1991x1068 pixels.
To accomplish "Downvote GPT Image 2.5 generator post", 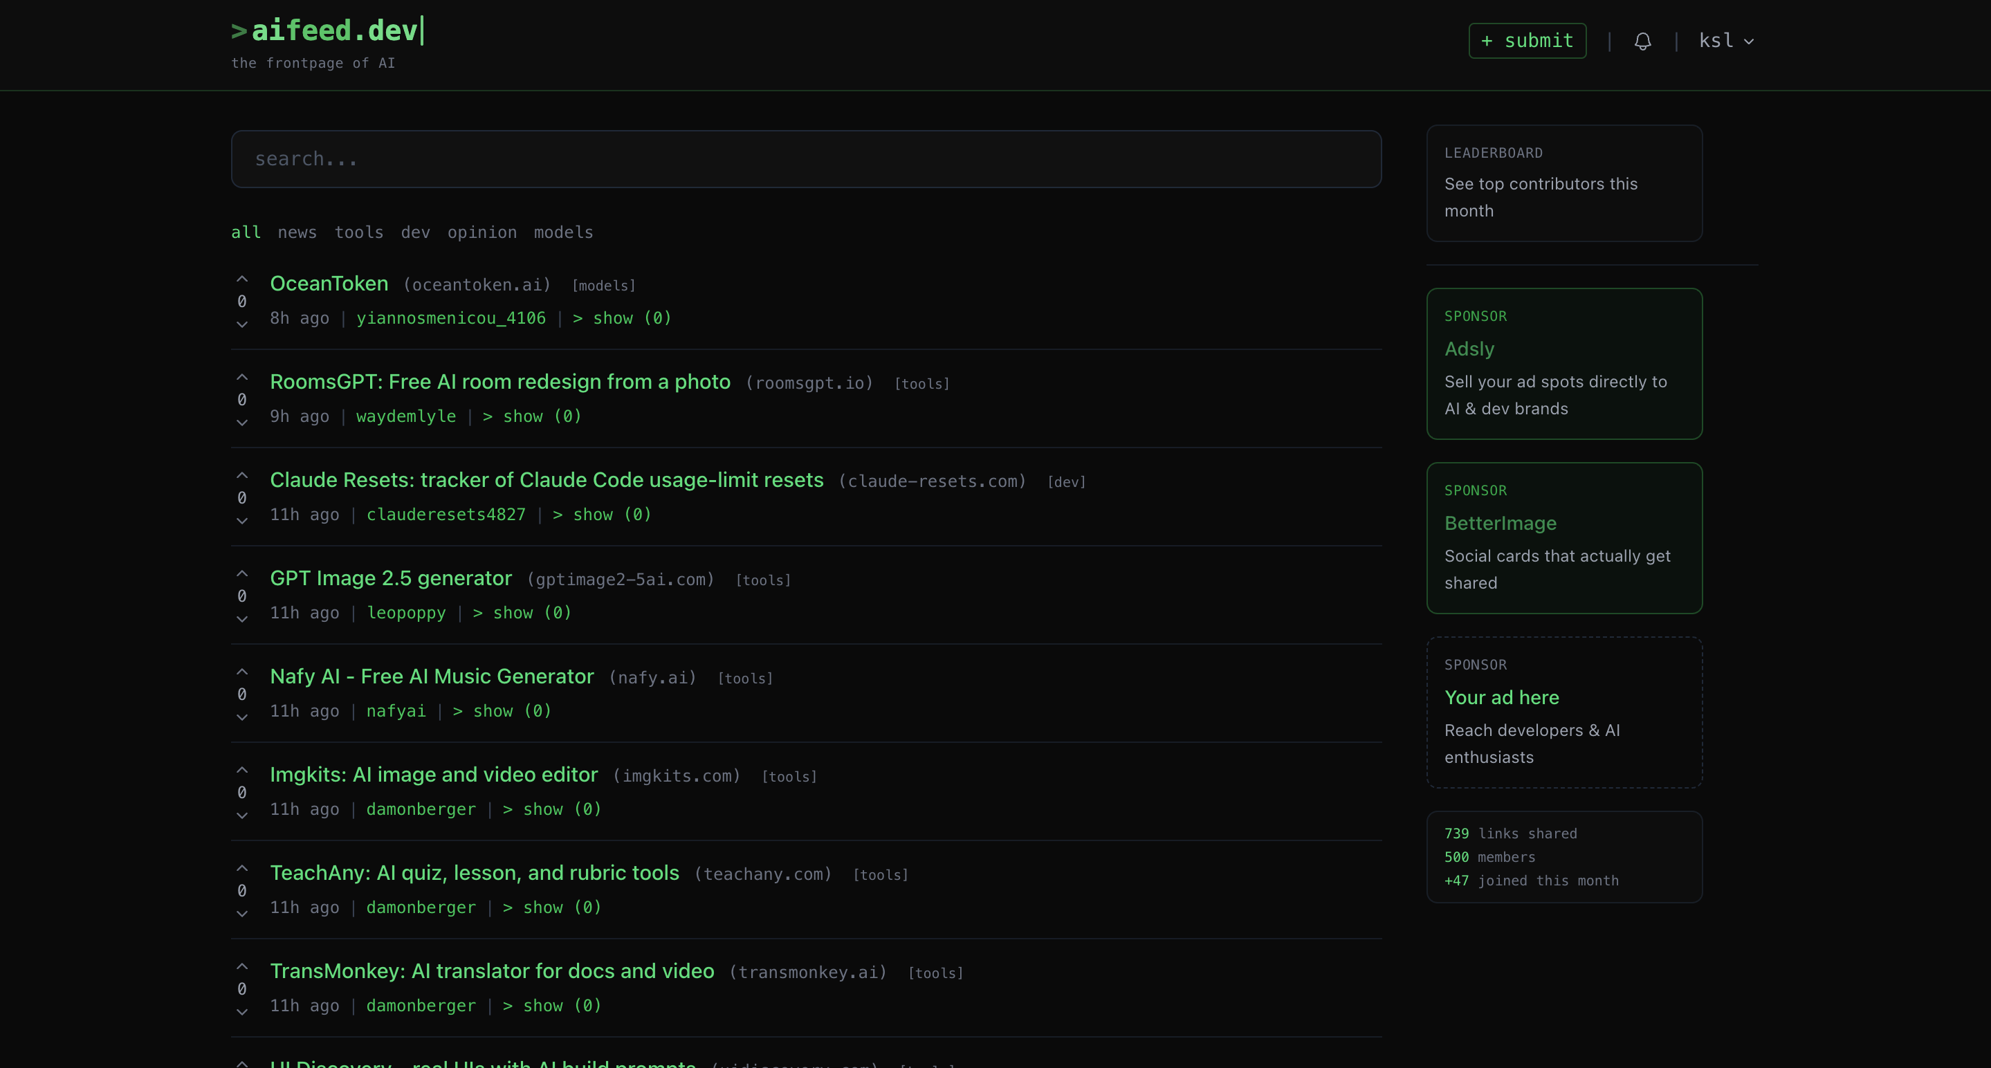I will [x=242, y=619].
